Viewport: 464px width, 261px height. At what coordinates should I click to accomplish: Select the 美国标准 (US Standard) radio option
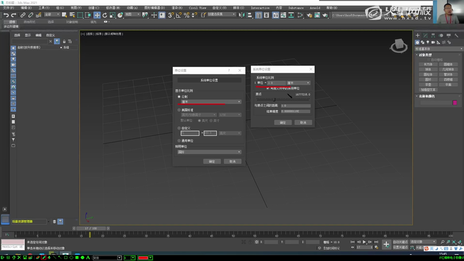(178, 110)
